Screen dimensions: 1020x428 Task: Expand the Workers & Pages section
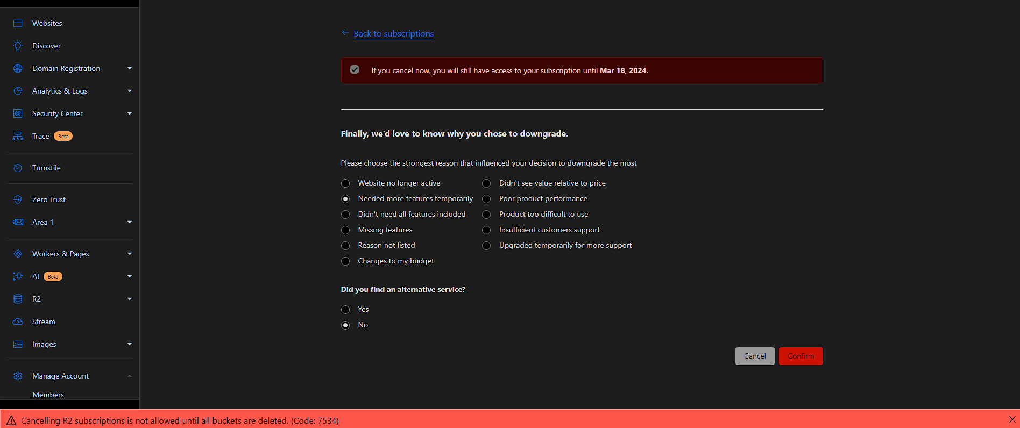click(130, 254)
